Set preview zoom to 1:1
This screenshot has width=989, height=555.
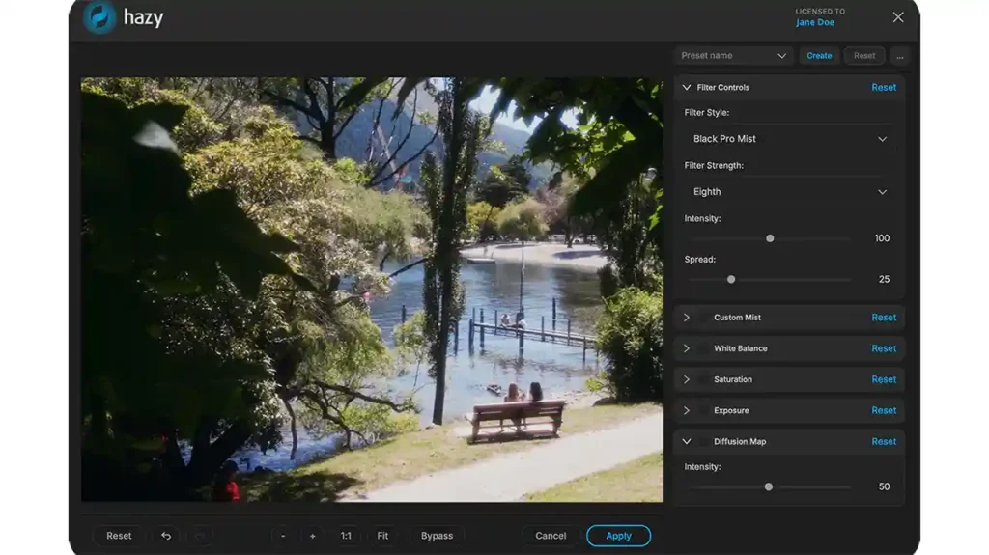coord(346,536)
